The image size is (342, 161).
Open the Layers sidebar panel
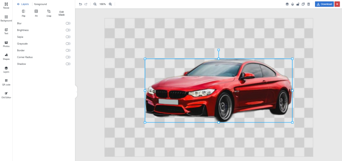6,70
